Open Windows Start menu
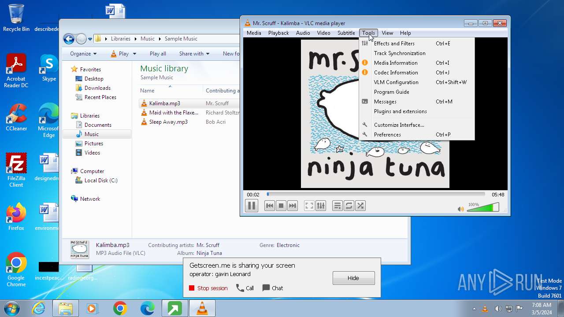564x317 pixels. 11,309
